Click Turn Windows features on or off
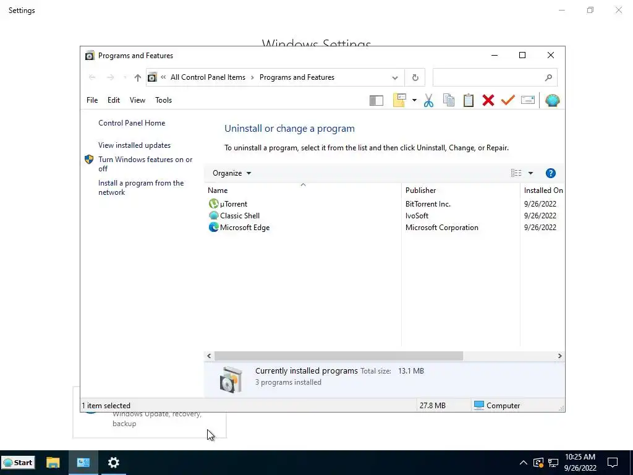 coord(145,164)
